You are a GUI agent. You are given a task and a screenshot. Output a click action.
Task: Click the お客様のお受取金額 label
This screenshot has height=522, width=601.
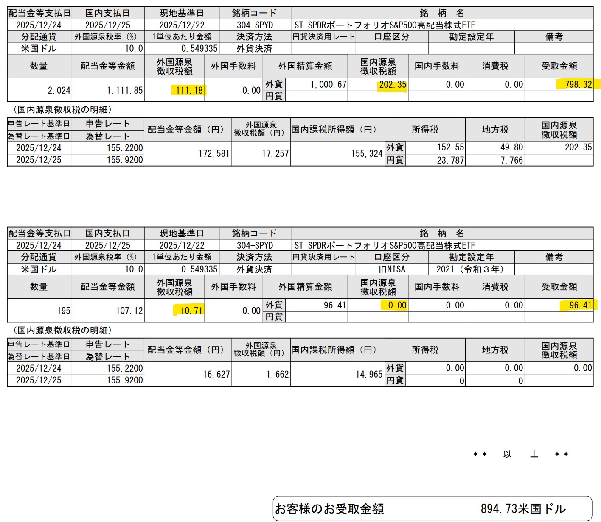329,508
